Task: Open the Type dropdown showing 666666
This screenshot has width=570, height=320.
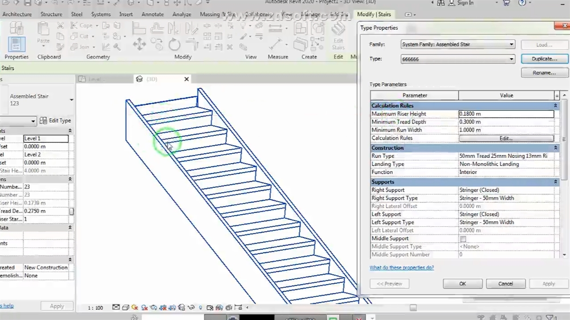Action: (x=511, y=59)
